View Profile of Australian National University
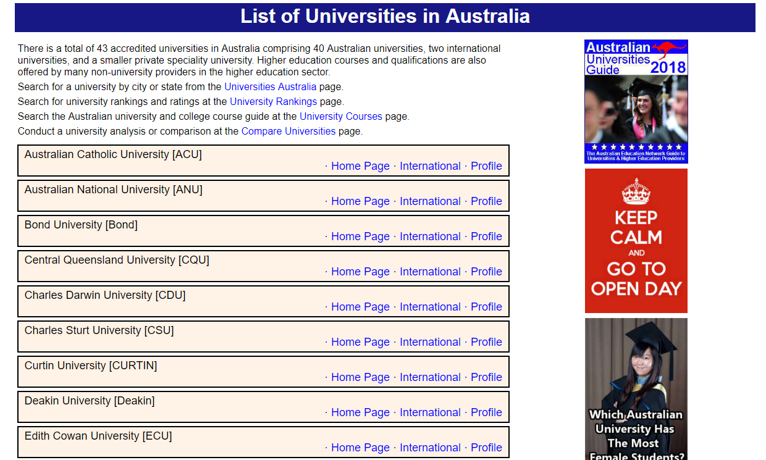 (486, 201)
